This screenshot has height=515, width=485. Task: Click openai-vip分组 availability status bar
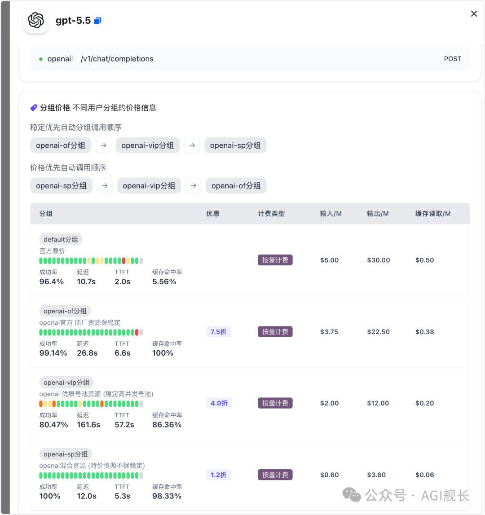(91, 404)
